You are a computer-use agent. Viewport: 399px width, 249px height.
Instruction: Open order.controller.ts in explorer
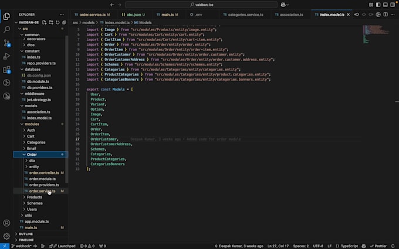point(44,173)
